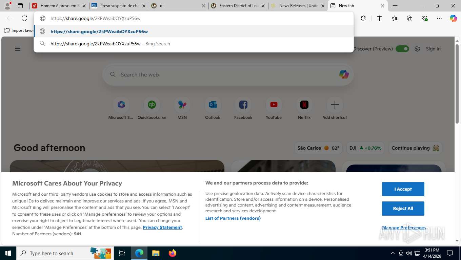The height and width of the screenshot is (260, 461).
Task: Toggle split screen icon in toolbar
Action: tap(379, 18)
